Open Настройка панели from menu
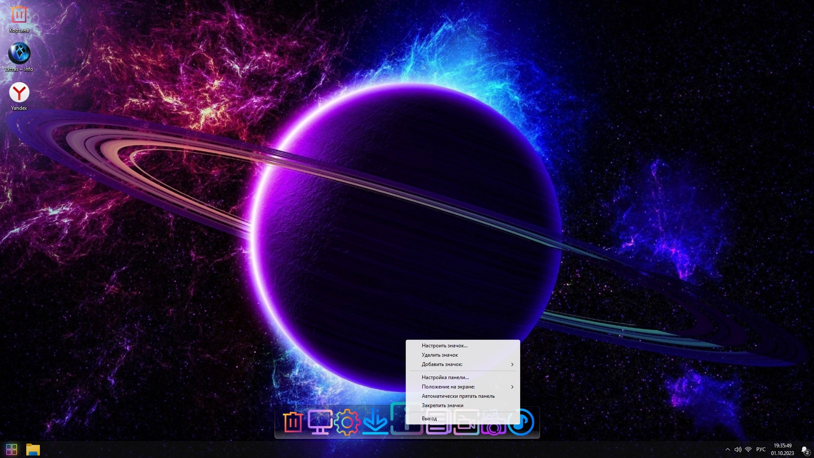The height and width of the screenshot is (458, 814). [445, 377]
